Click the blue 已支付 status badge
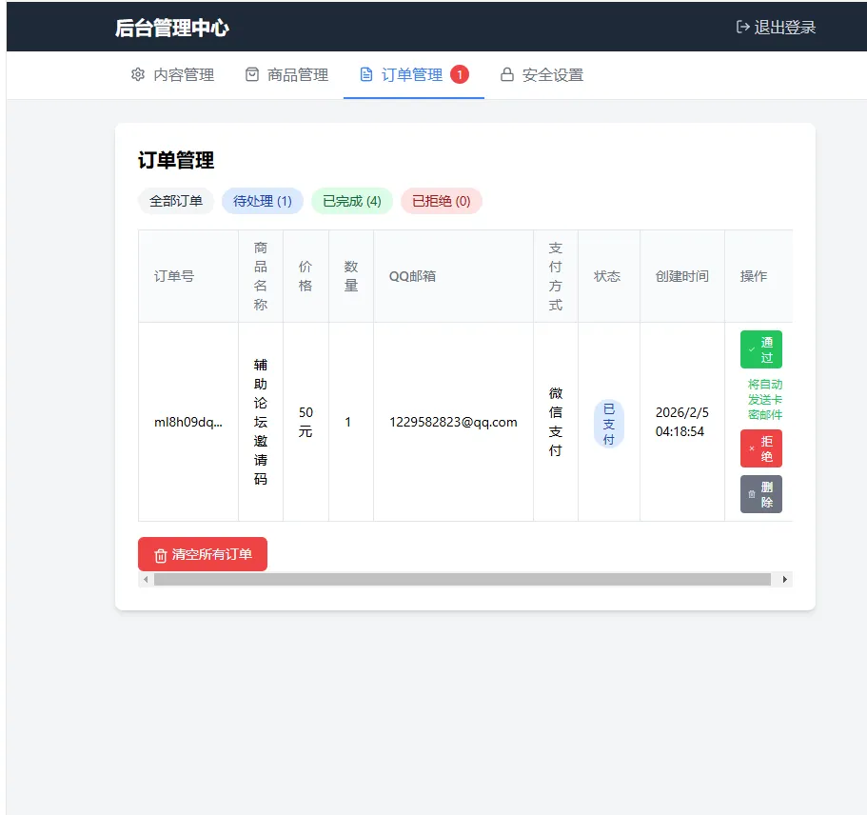Image resolution: width=867 pixels, height=815 pixels. [607, 423]
